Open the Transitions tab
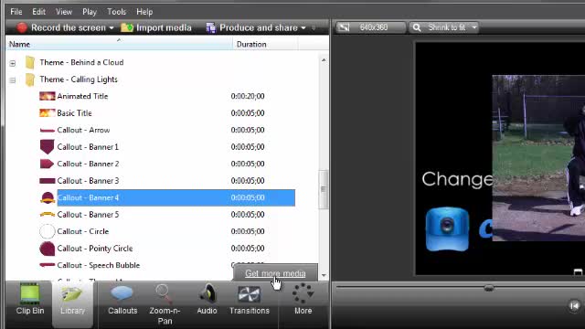The image size is (585, 329). (x=250, y=299)
